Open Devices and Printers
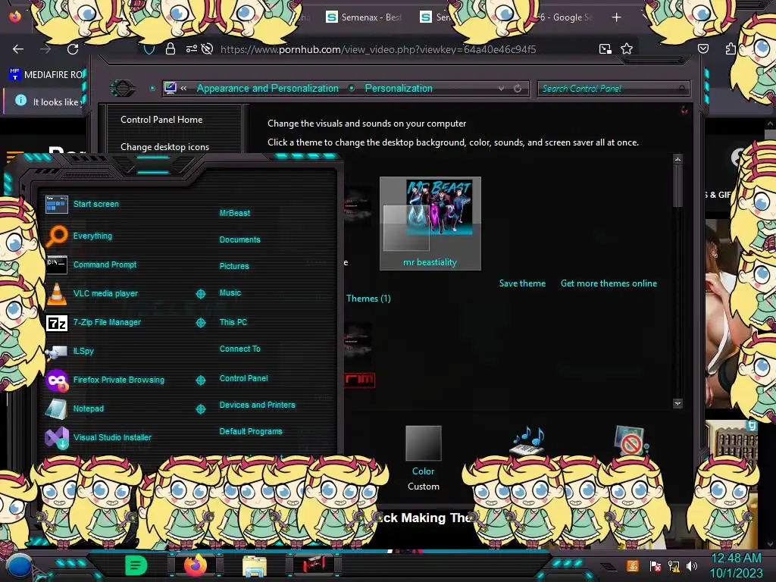 [x=258, y=405]
